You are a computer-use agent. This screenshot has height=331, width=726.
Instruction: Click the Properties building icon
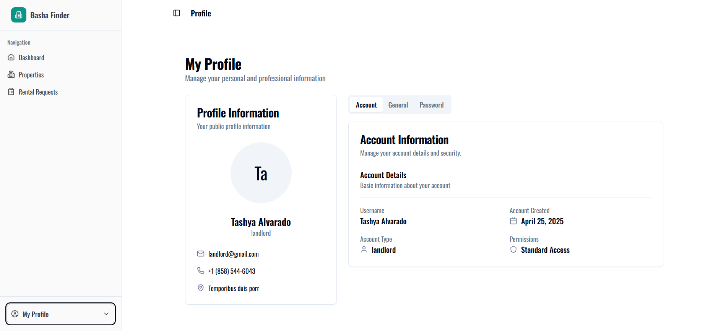pyautogui.click(x=11, y=75)
